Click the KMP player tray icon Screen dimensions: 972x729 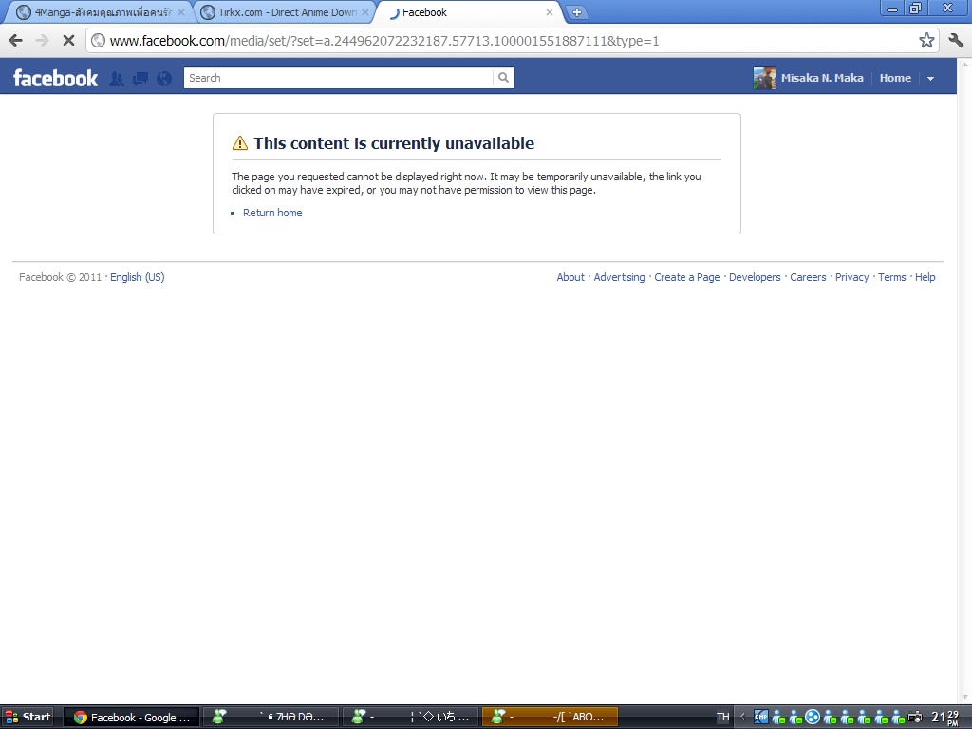(760, 718)
